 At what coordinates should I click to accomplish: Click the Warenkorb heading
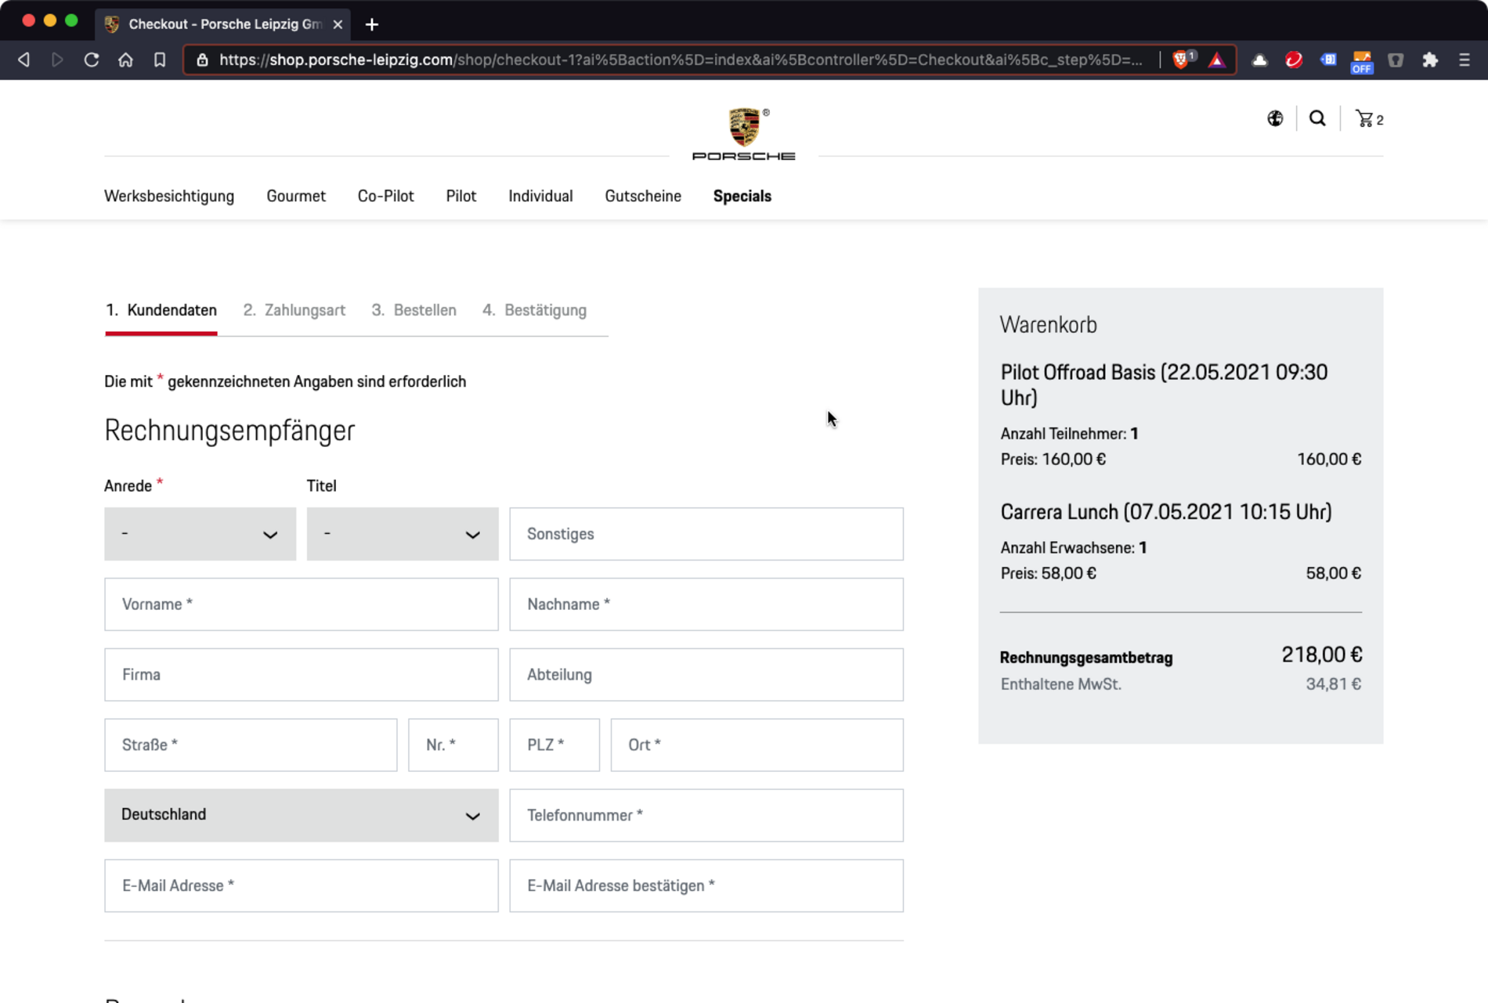[1049, 325]
